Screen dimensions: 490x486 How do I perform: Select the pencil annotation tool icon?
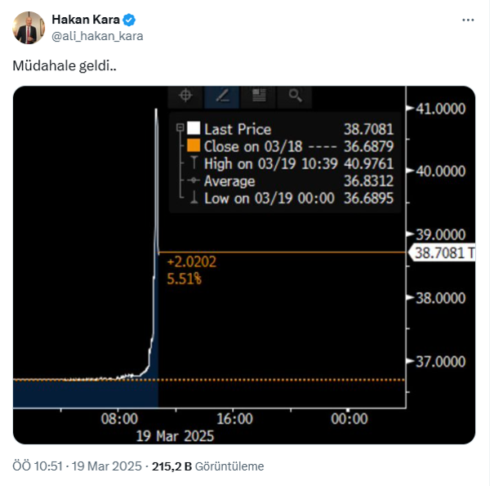tap(223, 96)
